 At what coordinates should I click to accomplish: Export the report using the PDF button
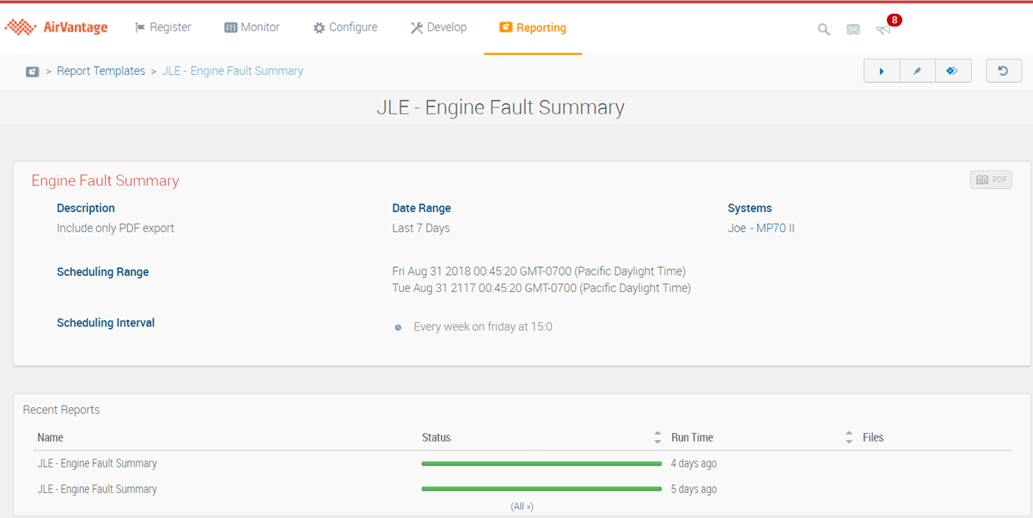991,180
